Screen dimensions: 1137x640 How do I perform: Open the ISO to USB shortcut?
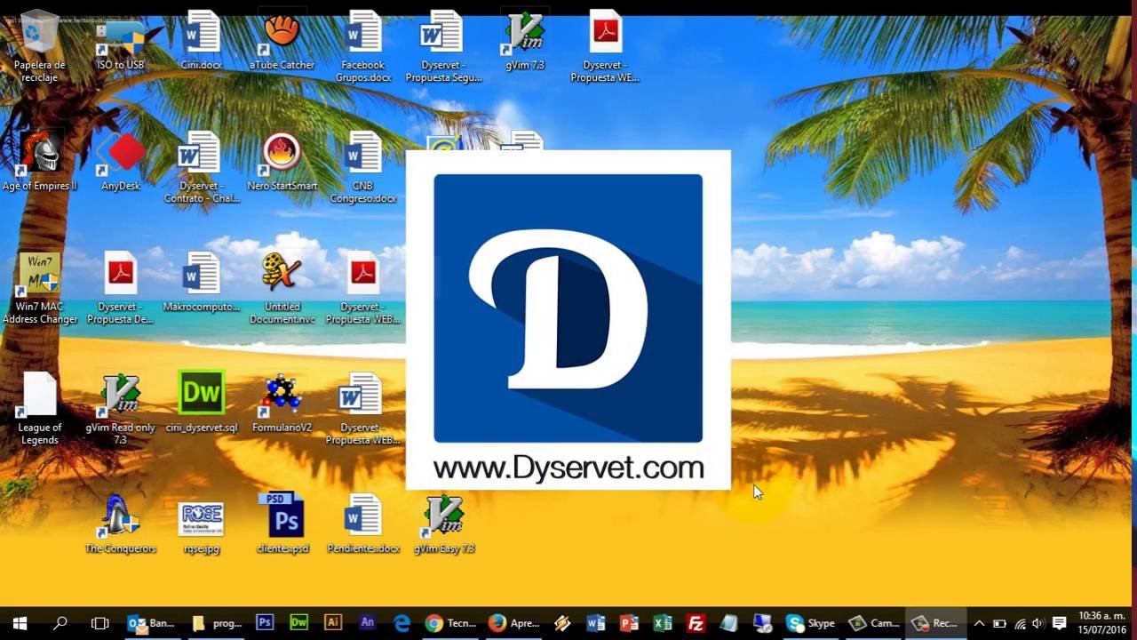pos(121,44)
